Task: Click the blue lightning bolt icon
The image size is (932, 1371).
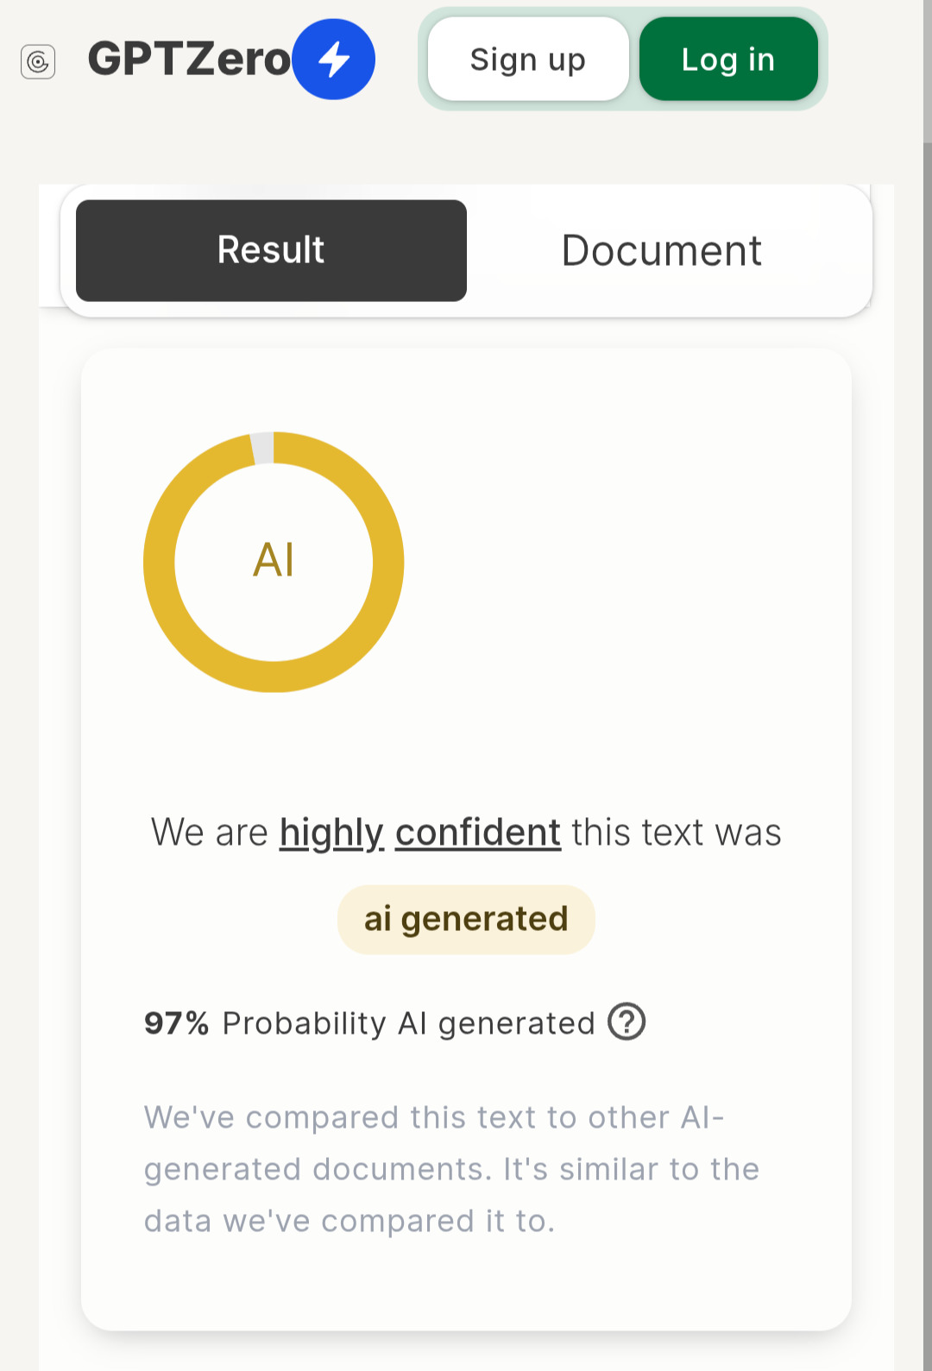Action: [x=334, y=60]
